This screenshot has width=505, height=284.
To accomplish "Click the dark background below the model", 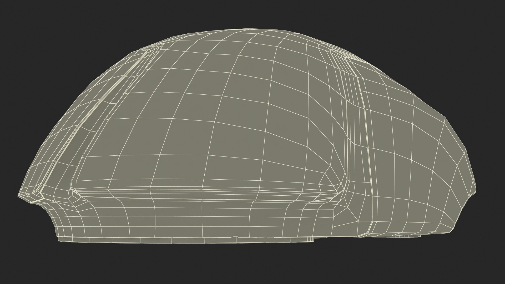I will [252, 263].
